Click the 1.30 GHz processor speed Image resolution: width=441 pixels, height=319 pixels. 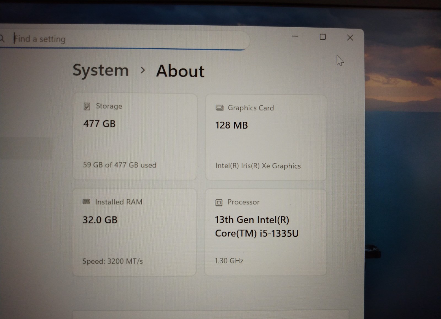click(x=229, y=261)
